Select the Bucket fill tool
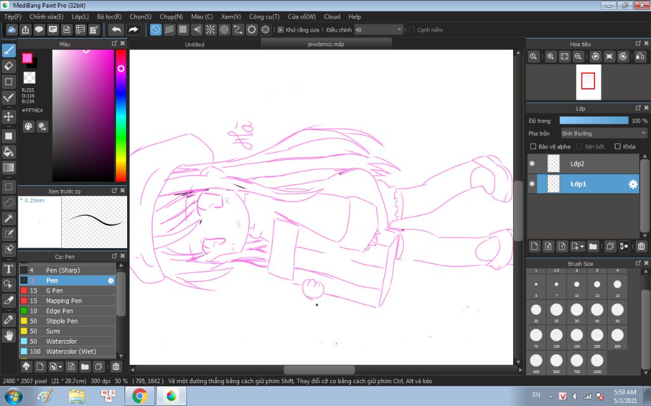Image resolution: width=651 pixels, height=406 pixels. coord(9,152)
